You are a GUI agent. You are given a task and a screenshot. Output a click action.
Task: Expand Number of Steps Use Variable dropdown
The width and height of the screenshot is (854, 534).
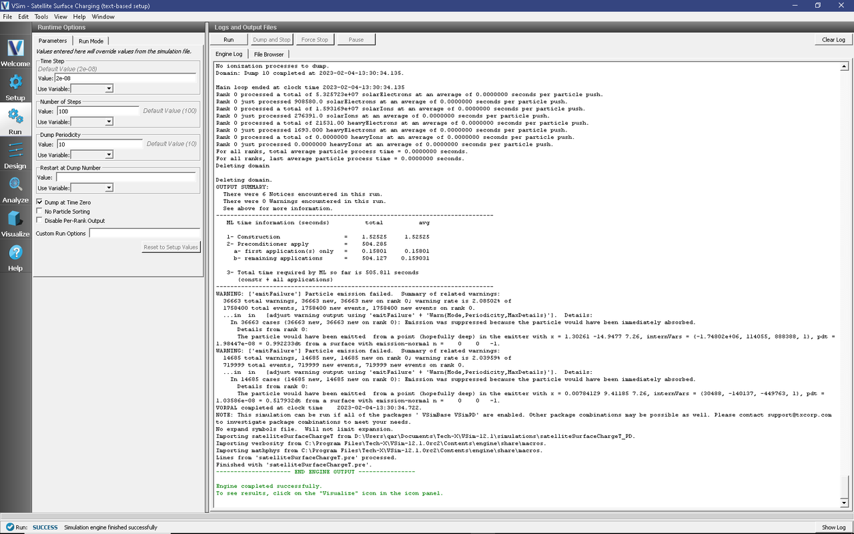point(92,122)
